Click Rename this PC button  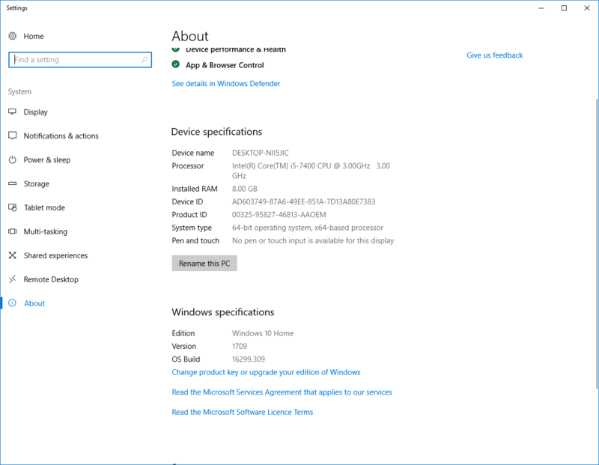(x=204, y=264)
